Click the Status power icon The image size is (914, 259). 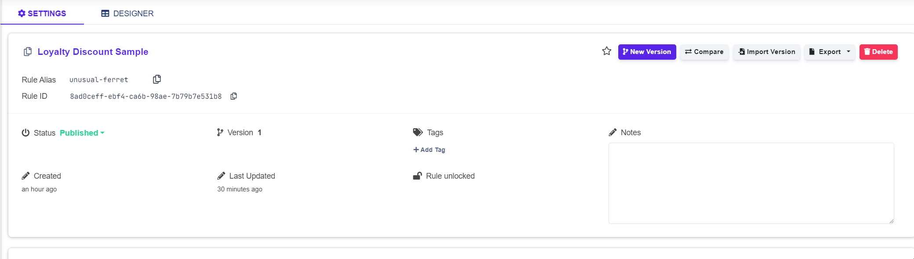pos(26,133)
